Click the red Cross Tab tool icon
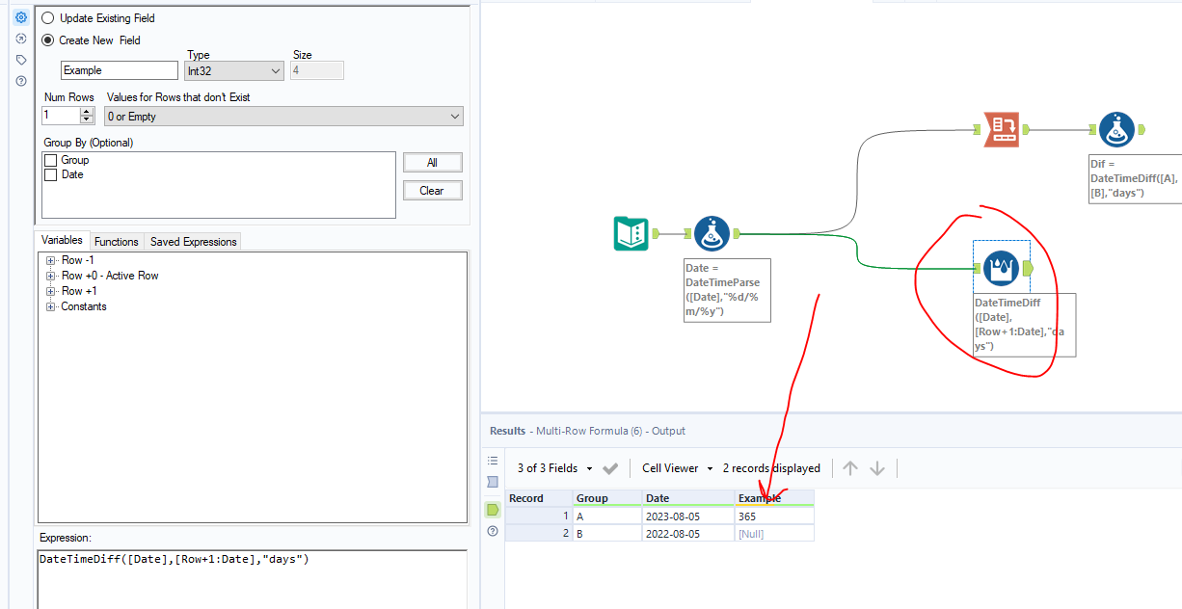 (x=1002, y=129)
